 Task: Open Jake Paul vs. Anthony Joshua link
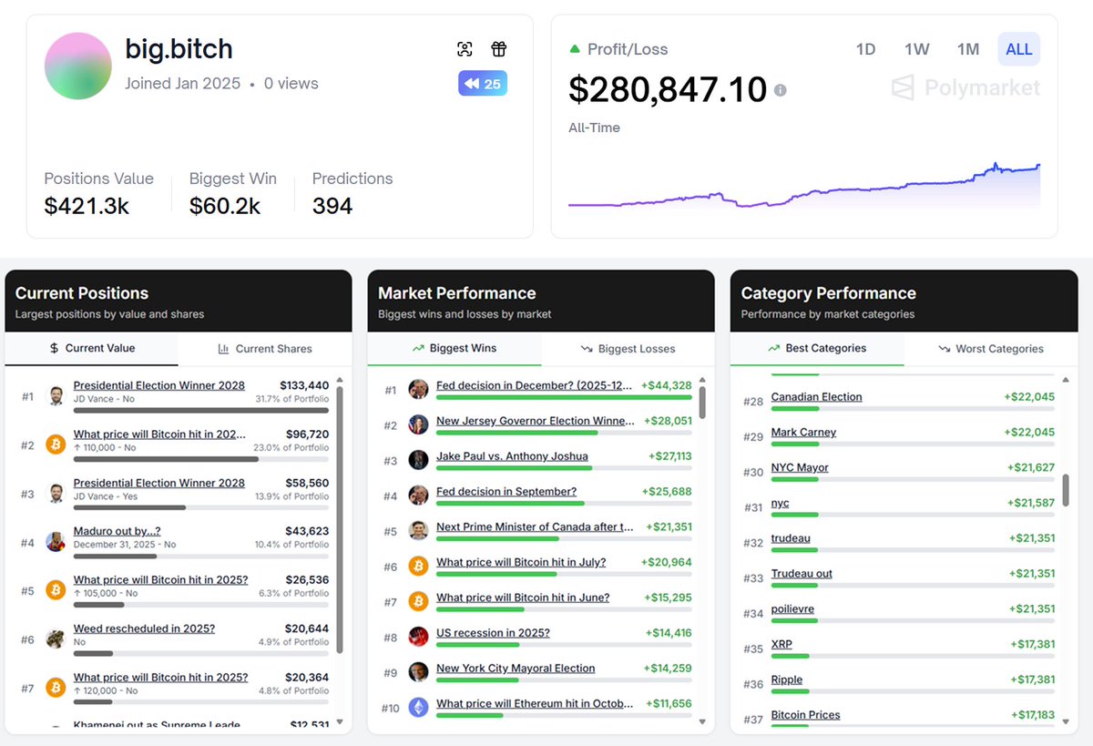pyautogui.click(x=512, y=456)
